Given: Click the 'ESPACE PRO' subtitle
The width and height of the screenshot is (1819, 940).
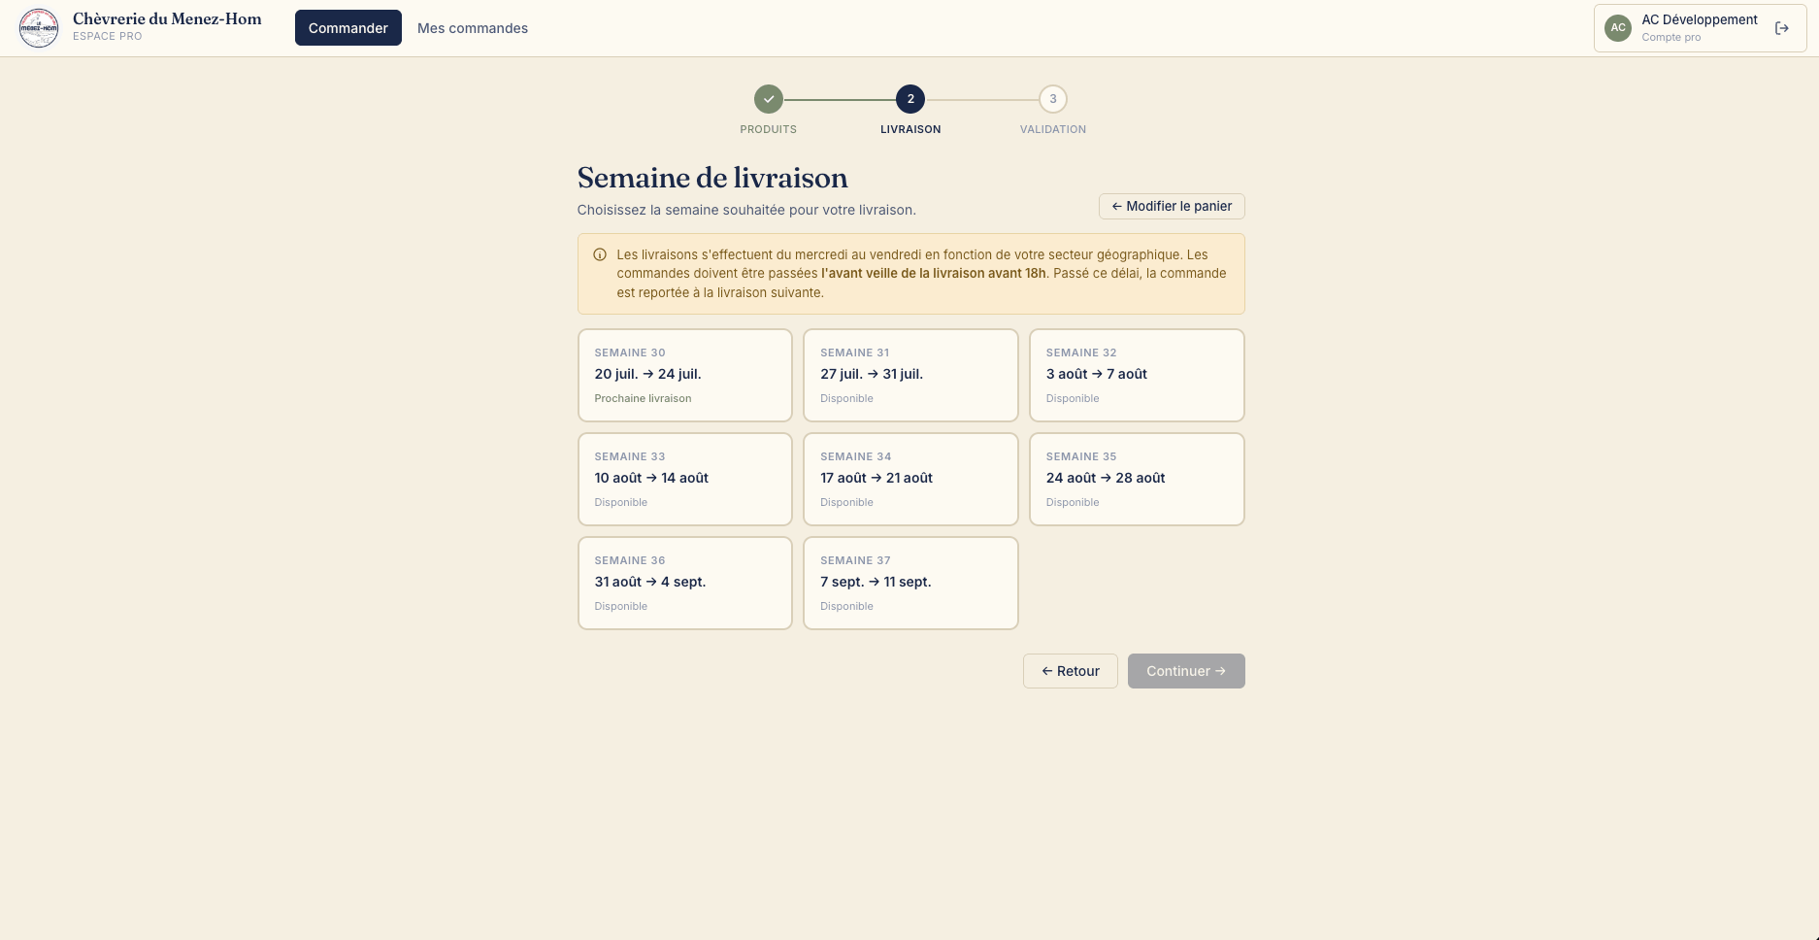Looking at the screenshot, I should click(x=108, y=36).
